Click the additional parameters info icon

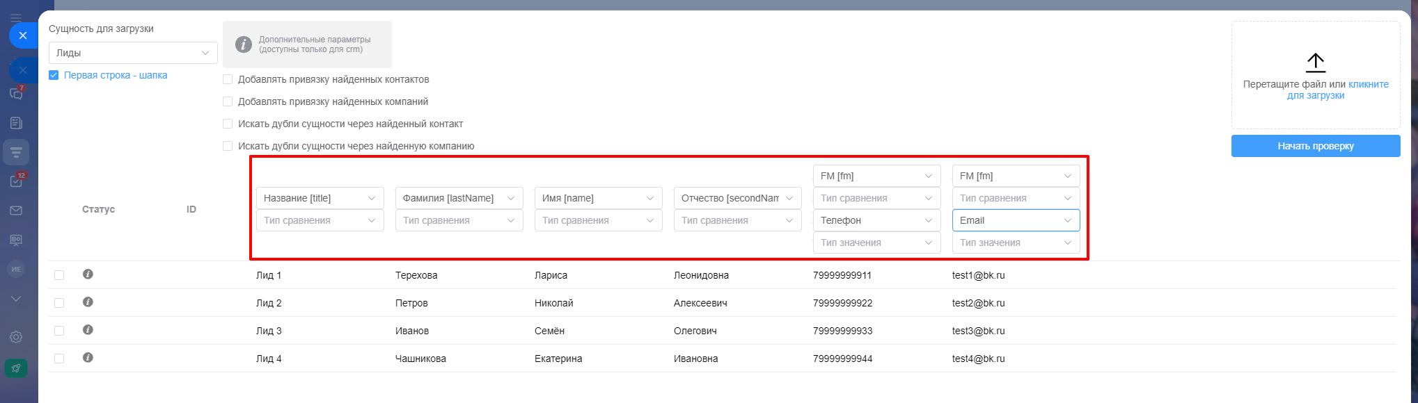click(x=243, y=44)
